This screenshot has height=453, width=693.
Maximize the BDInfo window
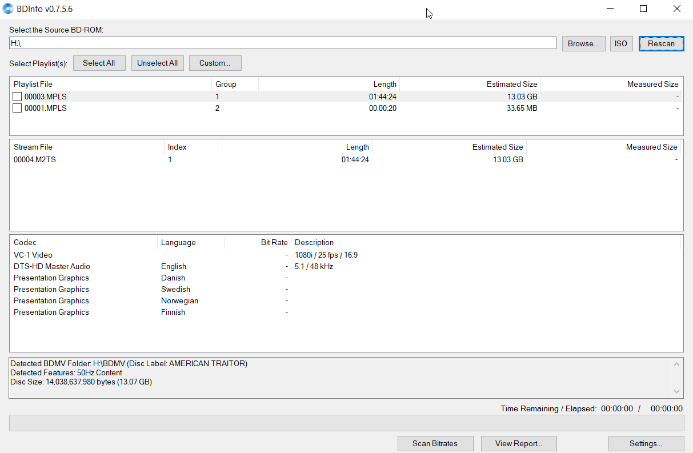643,9
